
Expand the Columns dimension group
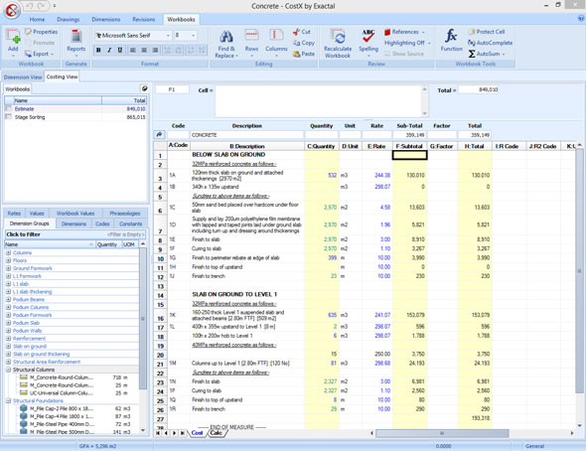click(8, 252)
